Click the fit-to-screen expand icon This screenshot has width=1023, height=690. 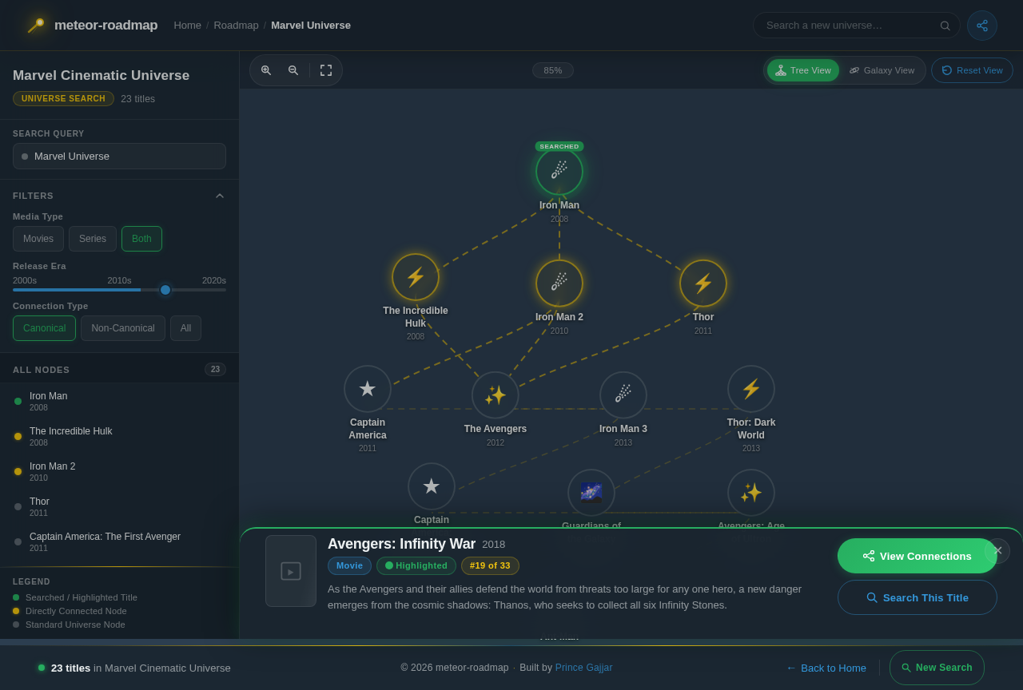click(x=324, y=70)
